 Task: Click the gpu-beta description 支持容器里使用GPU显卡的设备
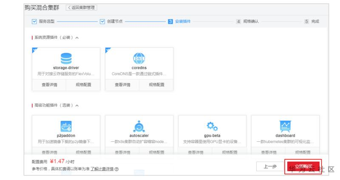[212, 142]
